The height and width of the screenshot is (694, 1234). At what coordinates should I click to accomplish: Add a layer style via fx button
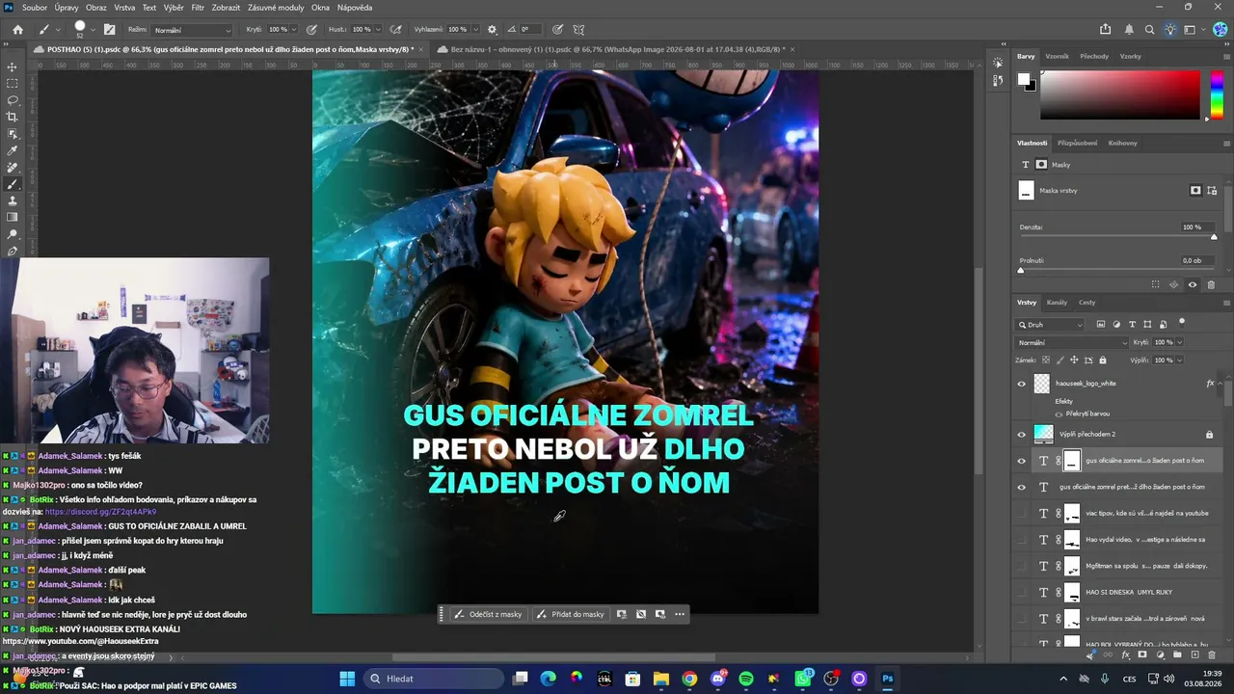pyautogui.click(x=1125, y=655)
